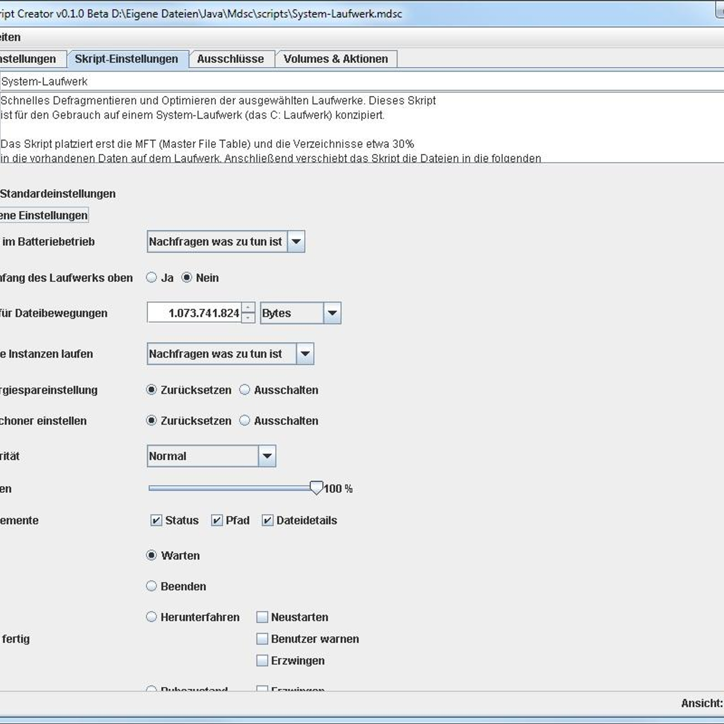Expand the Batteriebetrieb dropdown
724x724 pixels.
[x=296, y=242]
